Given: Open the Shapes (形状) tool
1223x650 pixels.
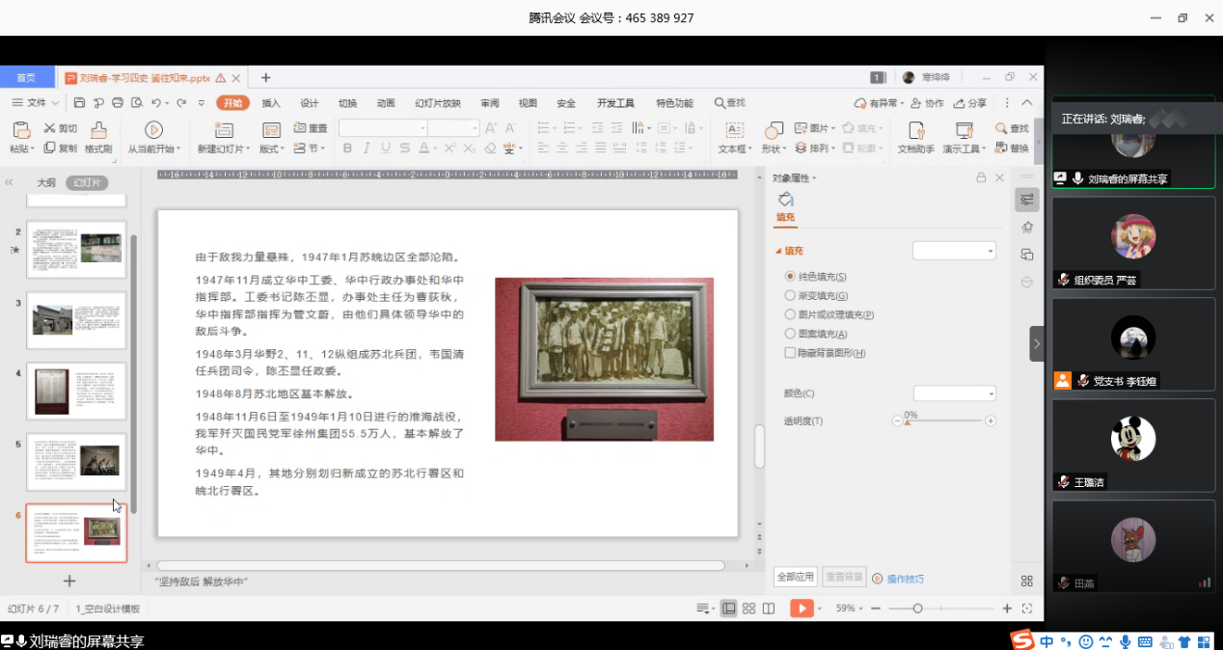Looking at the screenshot, I should point(774,130).
